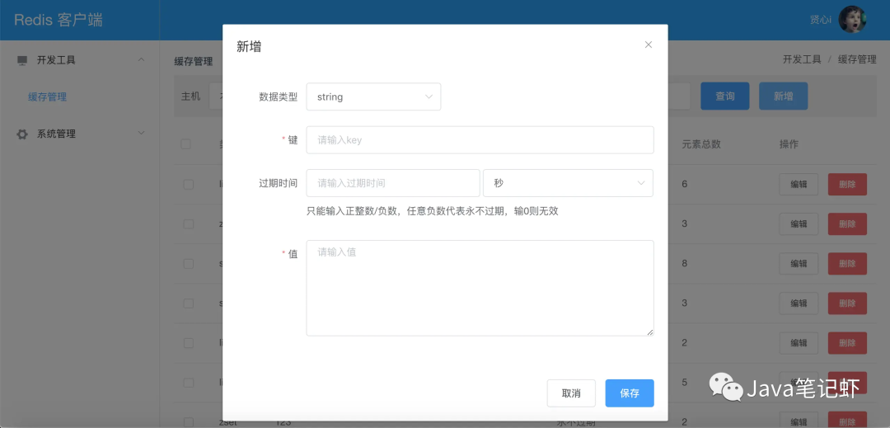The width and height of the screenshot is (890, 428).
Task: Click 删除 in the row with 6 elements
Action: (847, 185)
